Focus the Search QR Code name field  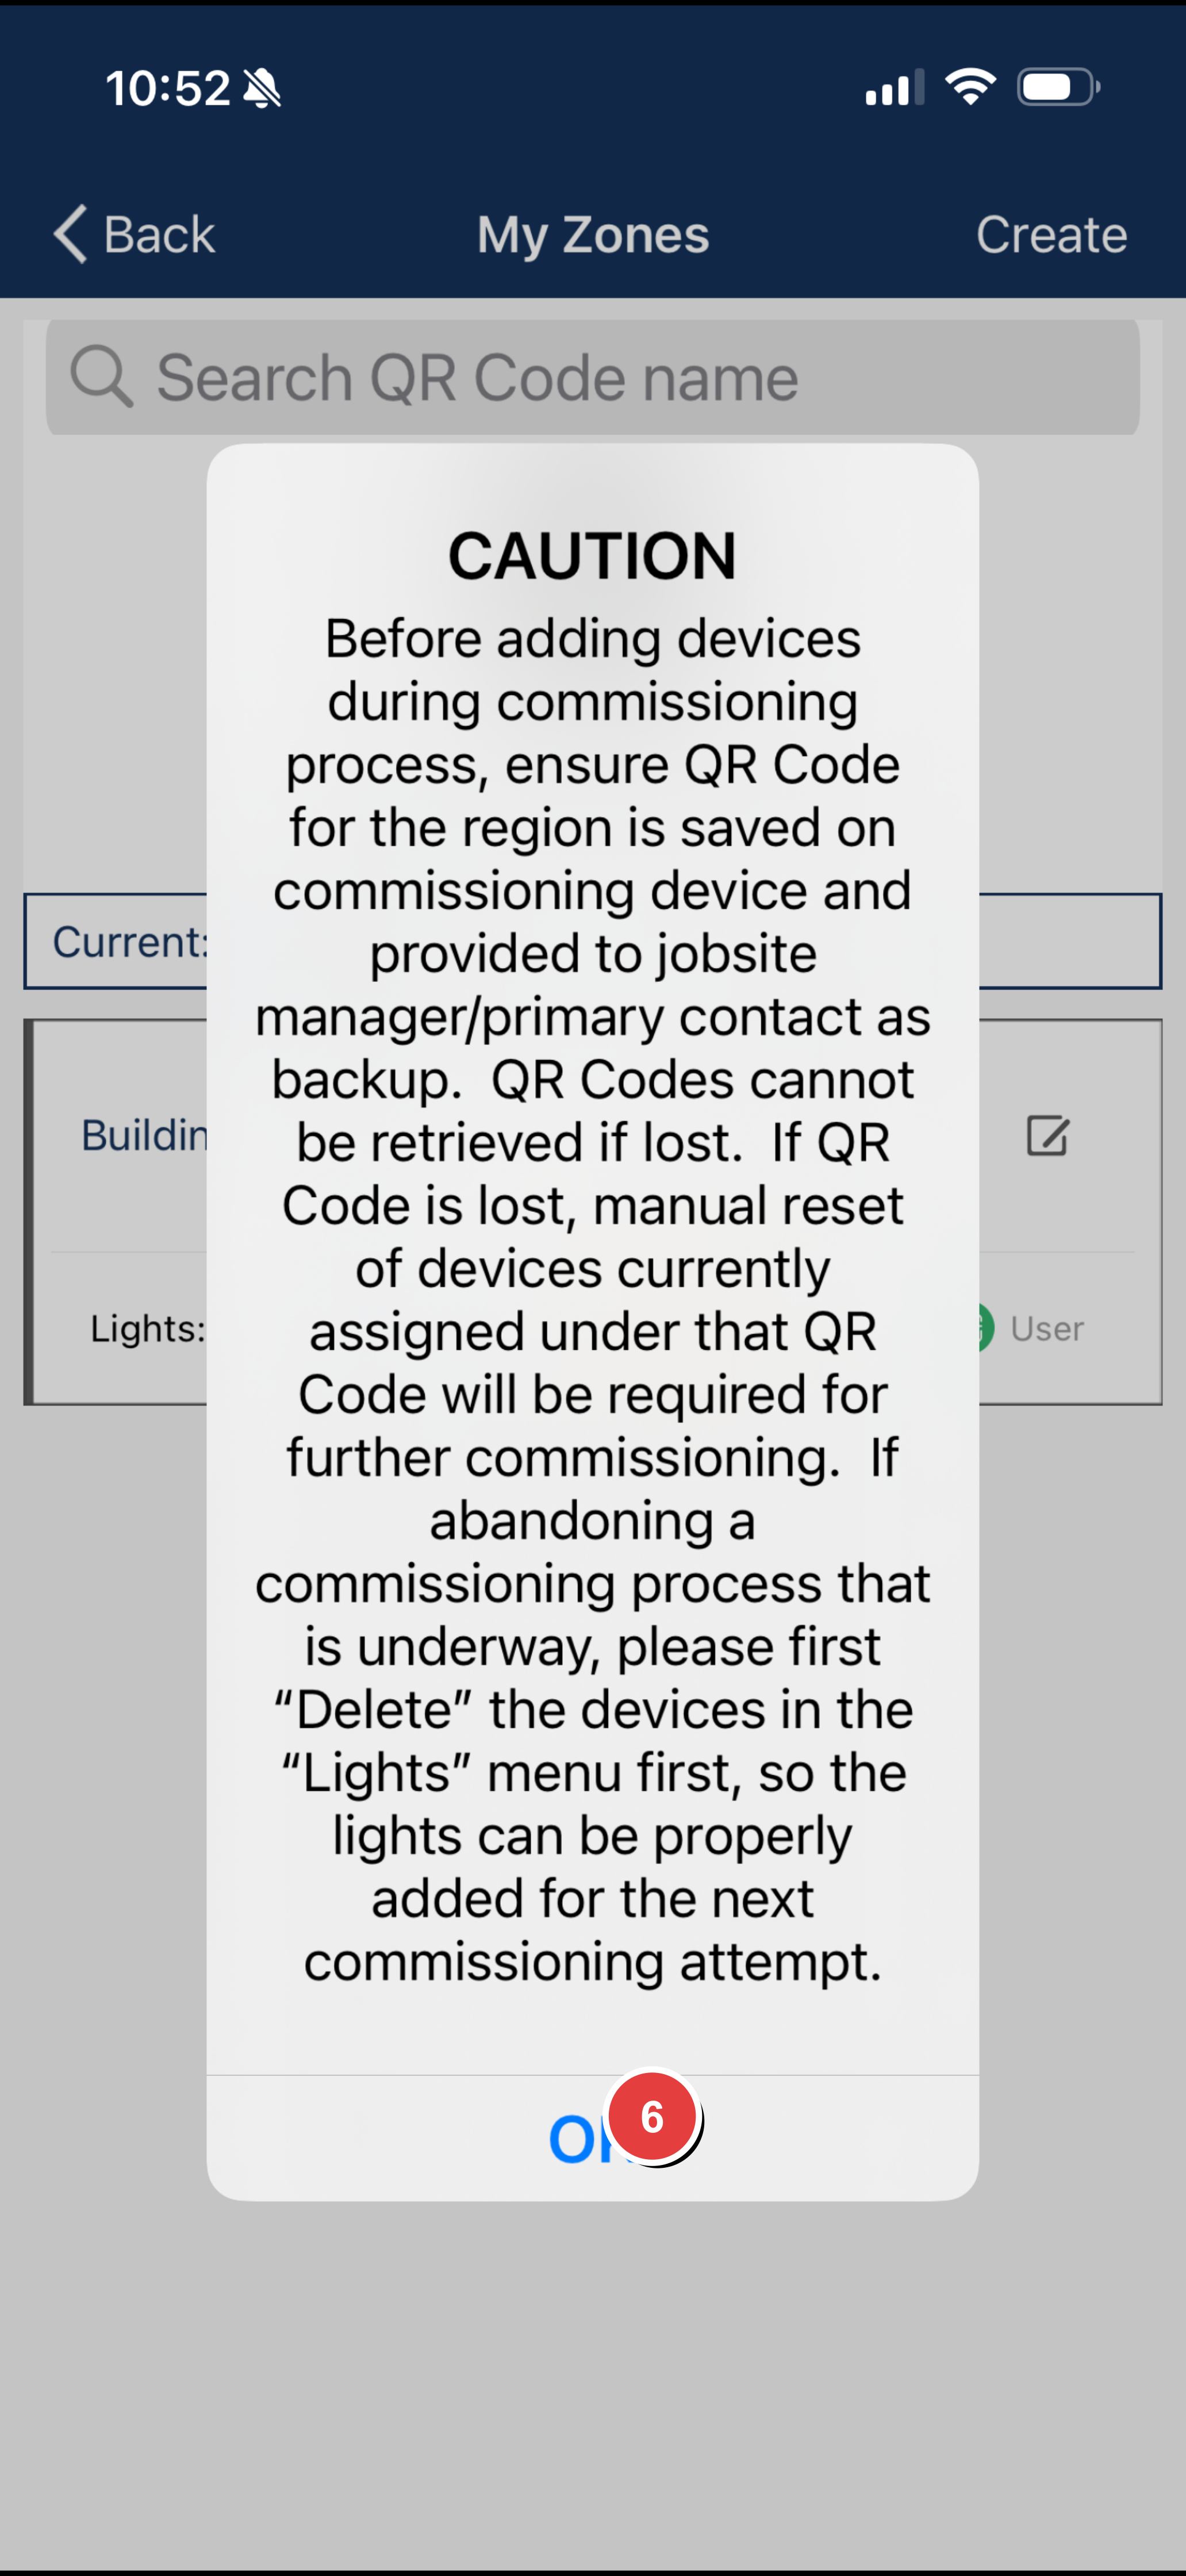click(x=600, y=378)
